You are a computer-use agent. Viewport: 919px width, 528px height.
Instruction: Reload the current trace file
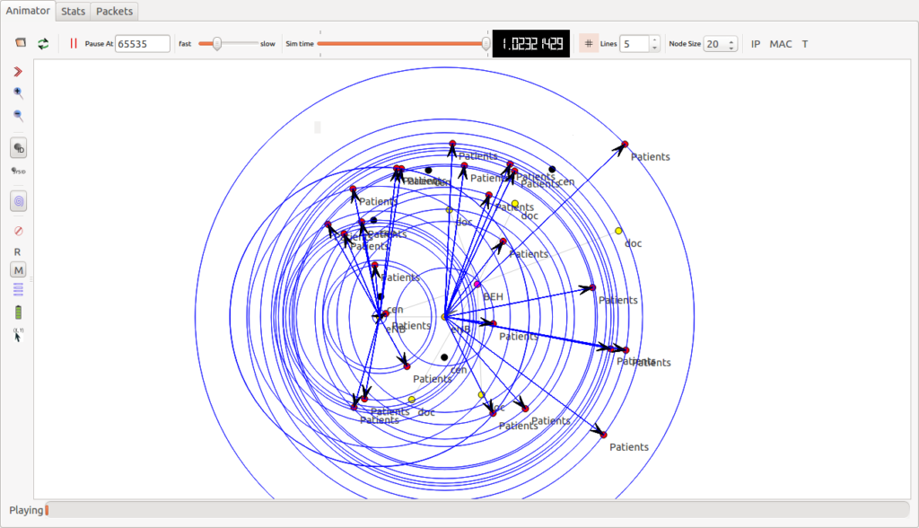pyautogui.click(x=43, y=42)
